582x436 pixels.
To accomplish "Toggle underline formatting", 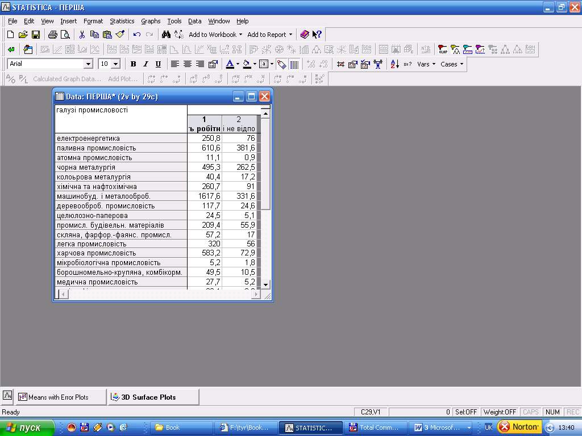I will tap(158, 64).
